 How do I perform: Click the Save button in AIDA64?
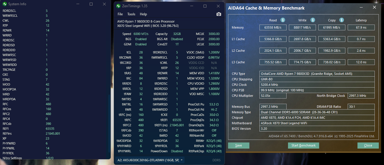pos(238,145)
